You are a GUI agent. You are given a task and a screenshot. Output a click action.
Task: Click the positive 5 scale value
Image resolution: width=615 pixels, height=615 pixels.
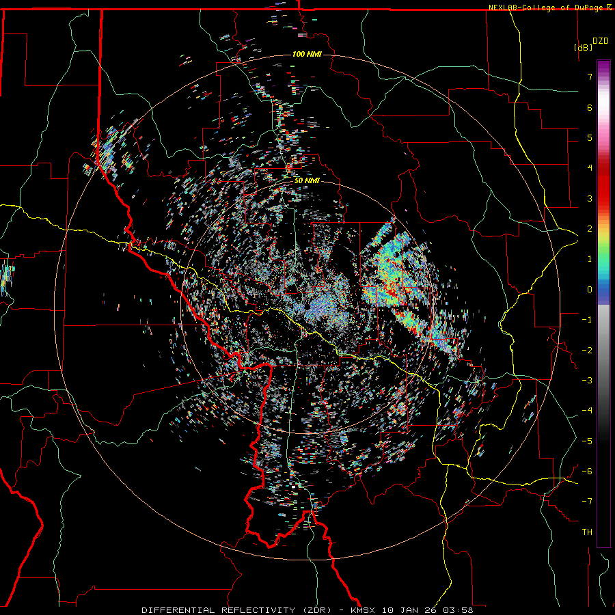pyautogui.click(x=590, y=137)
